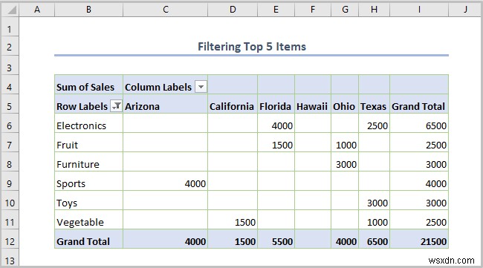Select the 'Ohio' column label cell
This screenshot has width=483, height=268.
click(345, 104)
